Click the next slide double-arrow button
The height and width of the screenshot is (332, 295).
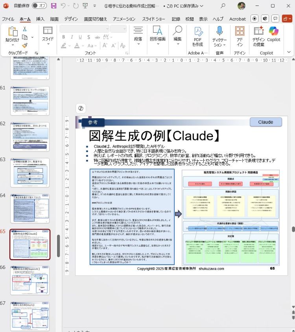(x=293, y=317)
